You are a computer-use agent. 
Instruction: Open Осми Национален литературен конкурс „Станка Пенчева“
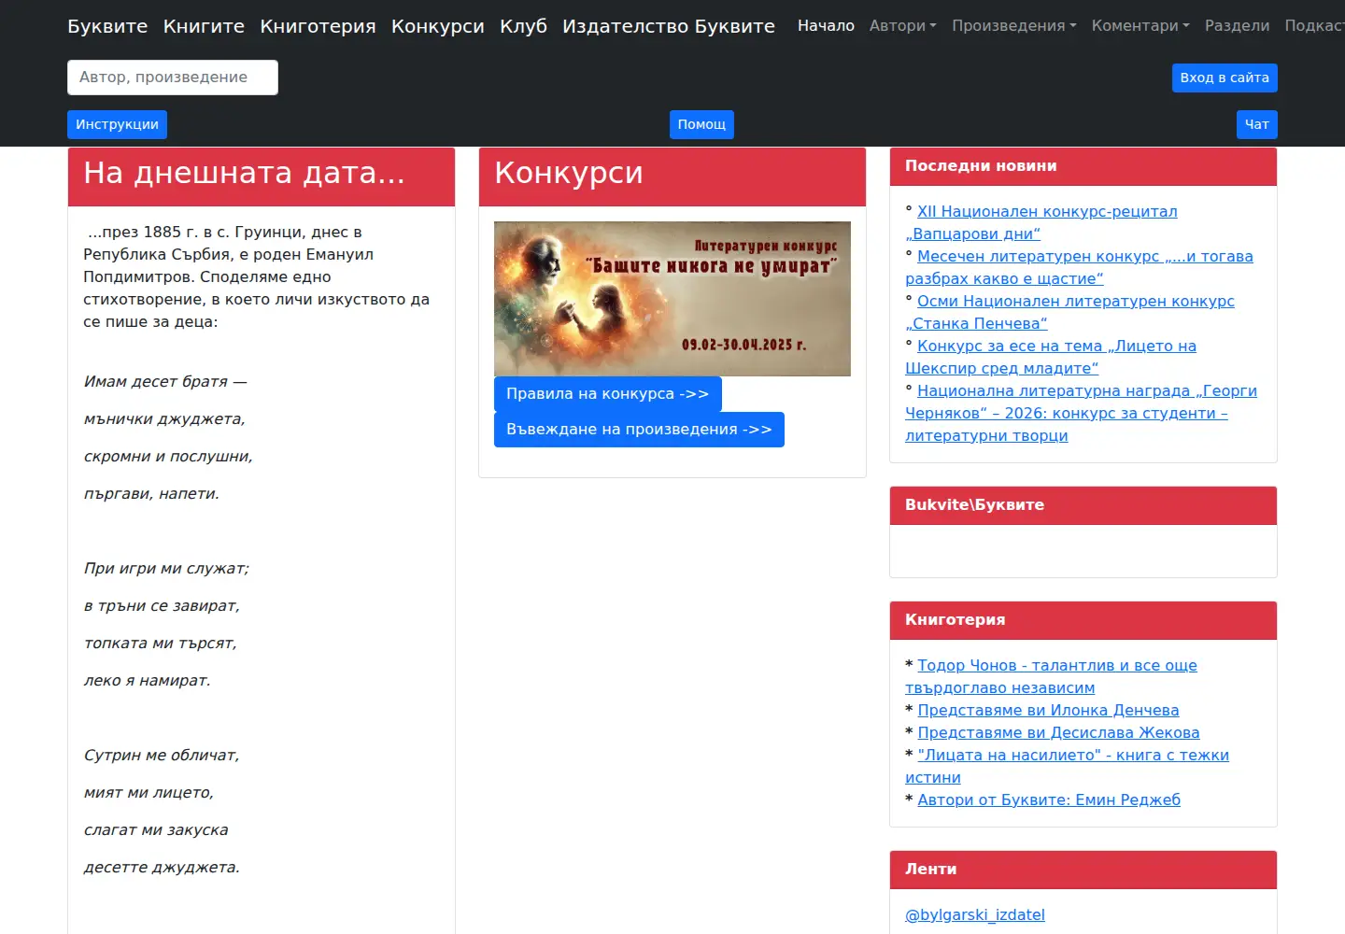[1069, 312]
